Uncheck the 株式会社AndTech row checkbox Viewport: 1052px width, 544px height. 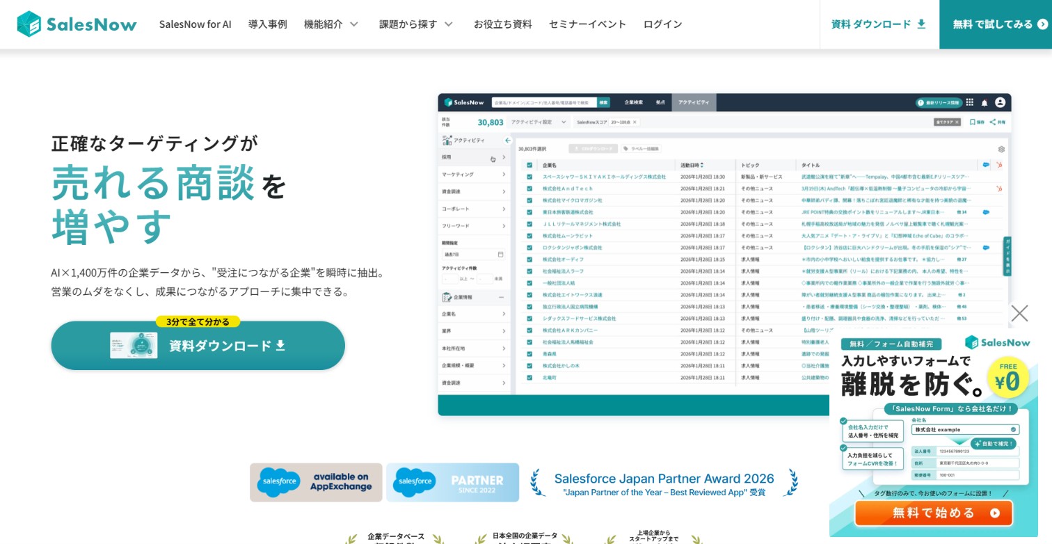529,189
